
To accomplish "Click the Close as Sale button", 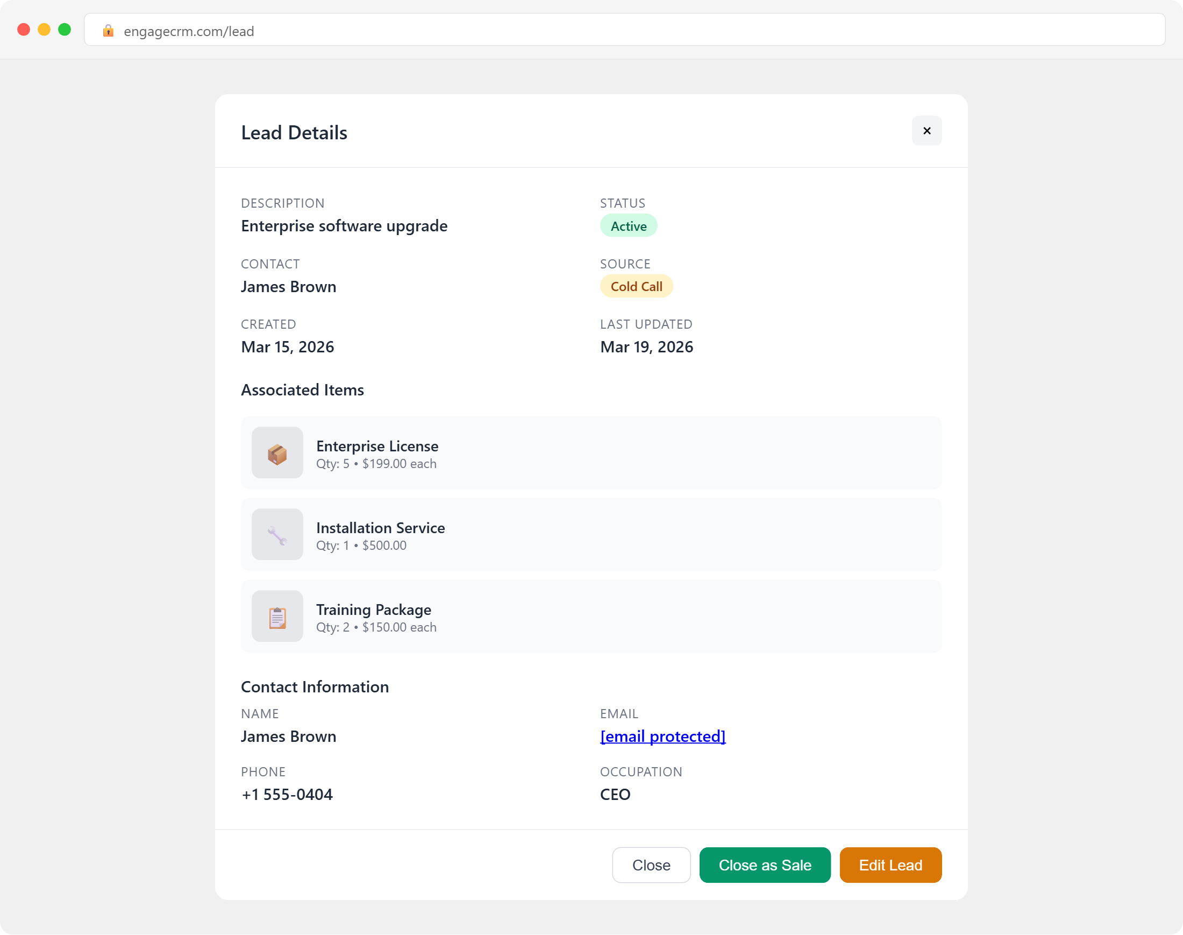I will pos(765,865).
